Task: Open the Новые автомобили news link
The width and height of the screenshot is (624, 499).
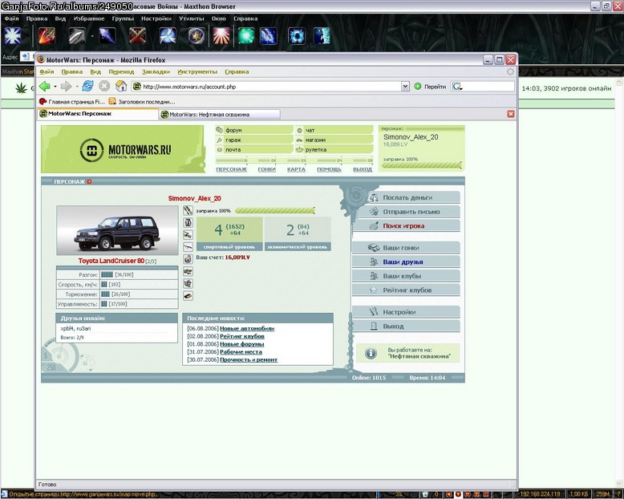Action: click(247, 328)
